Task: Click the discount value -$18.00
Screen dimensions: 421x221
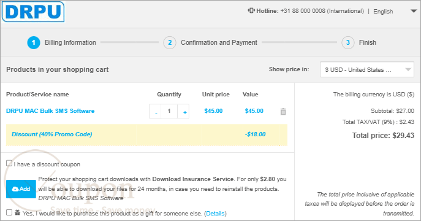Action: click(x=255, y=134)
